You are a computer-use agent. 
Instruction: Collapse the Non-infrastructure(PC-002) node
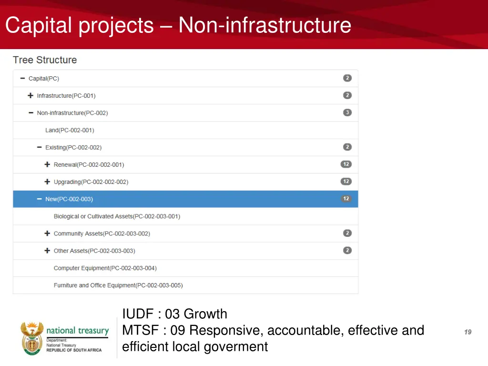pyautogui.click(x=31, y=112)
